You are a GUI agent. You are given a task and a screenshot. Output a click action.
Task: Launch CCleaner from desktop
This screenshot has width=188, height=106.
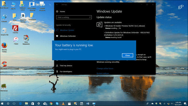pyautogui.click(x=4, y=65)
